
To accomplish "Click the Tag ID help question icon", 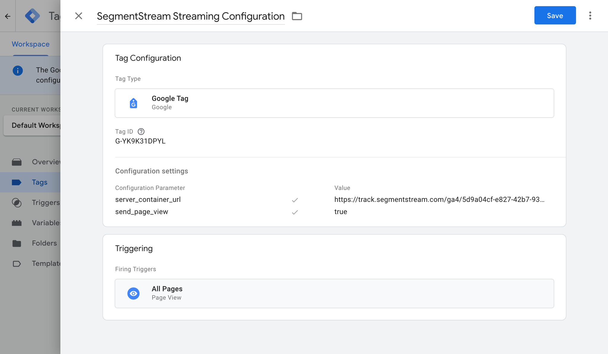I will point(141,132).
